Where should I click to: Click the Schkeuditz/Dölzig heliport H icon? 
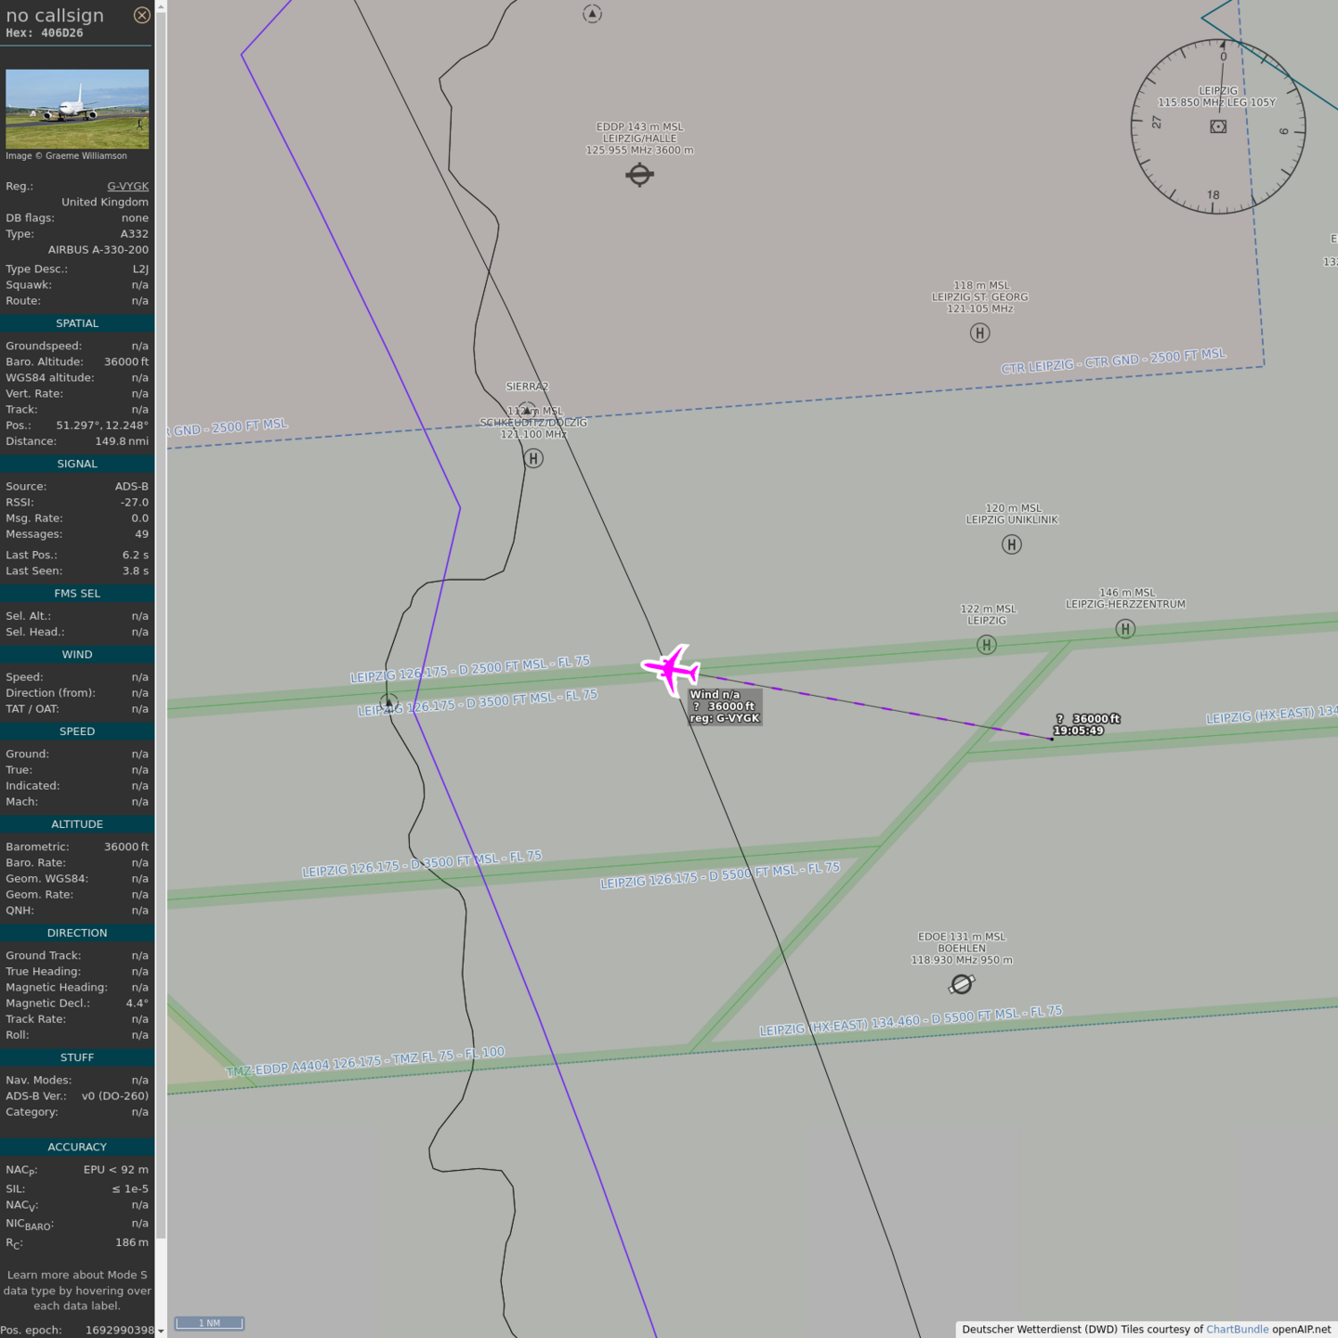pyautogui.click(x=533, y=458)
